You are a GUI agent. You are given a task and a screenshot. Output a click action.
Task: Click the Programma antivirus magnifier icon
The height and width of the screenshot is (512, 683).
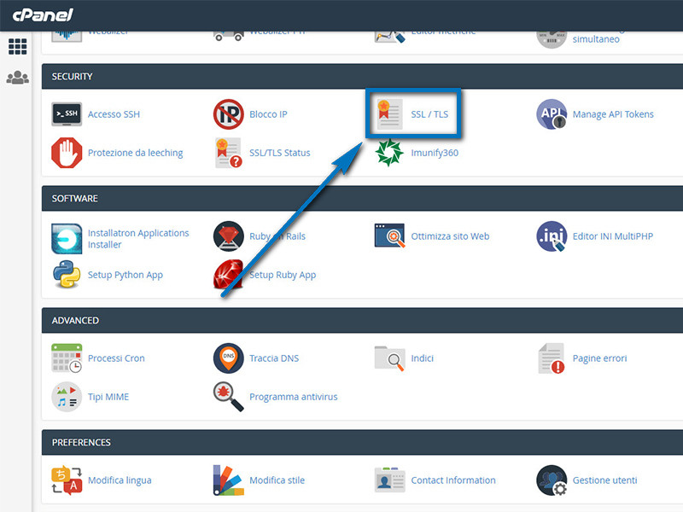228,397
